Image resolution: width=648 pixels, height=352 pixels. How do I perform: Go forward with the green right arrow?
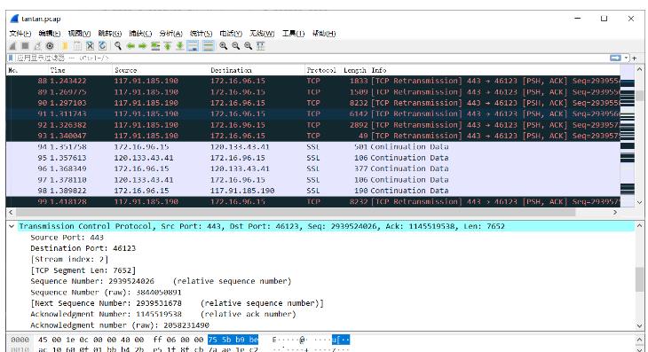tap(143, 46)
